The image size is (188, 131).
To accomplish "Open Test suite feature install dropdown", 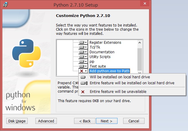I will tap(83, 66).
